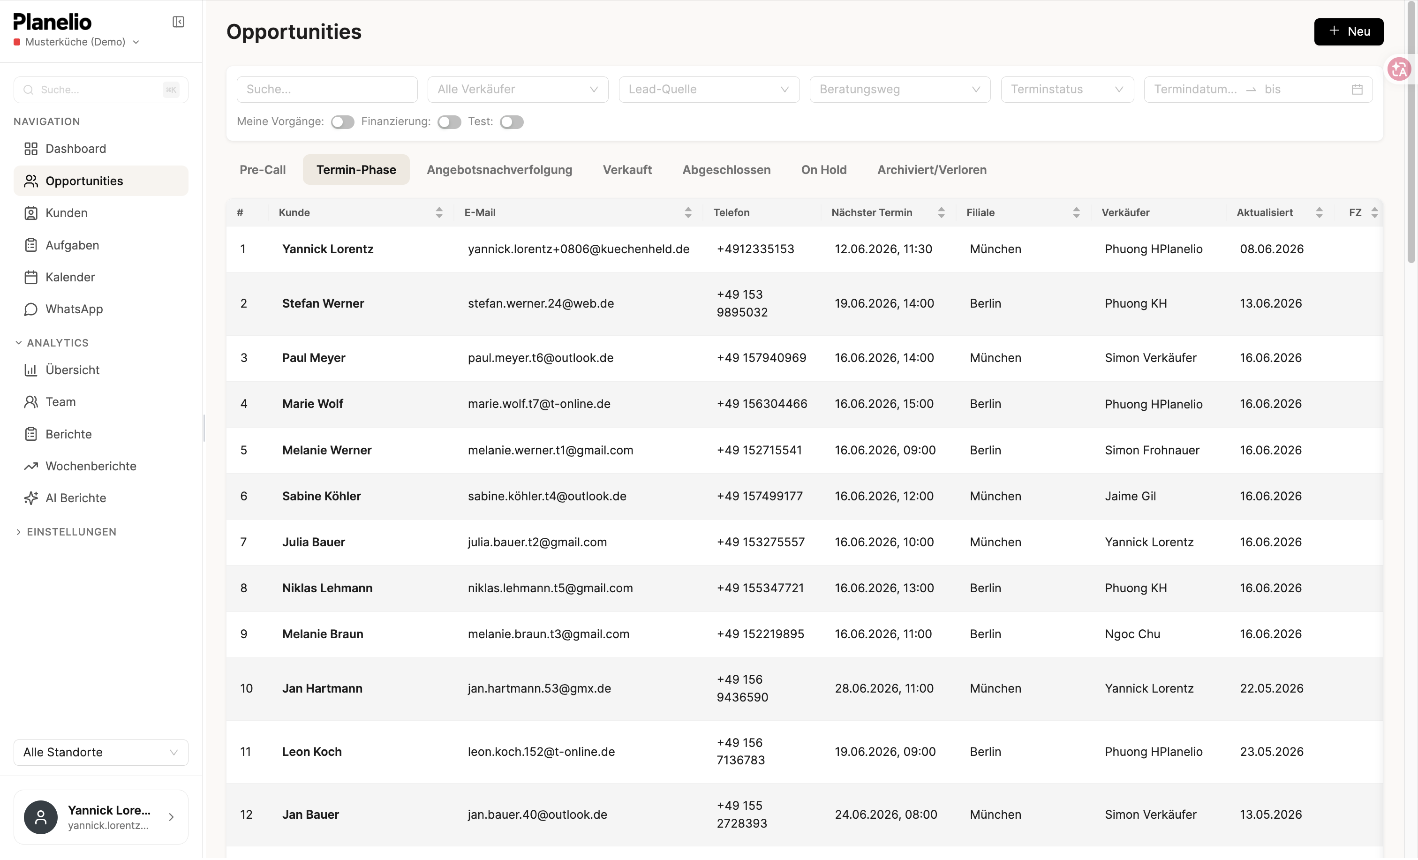Click the pink translate extension icon

pyautogui.click(x=1400, y=70)
